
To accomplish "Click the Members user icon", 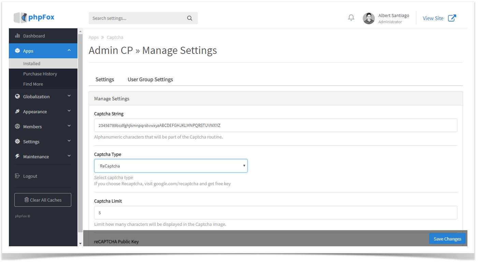I will coord(17,127).
